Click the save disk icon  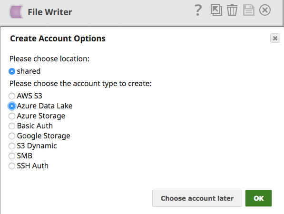click(x=248, y=10)
